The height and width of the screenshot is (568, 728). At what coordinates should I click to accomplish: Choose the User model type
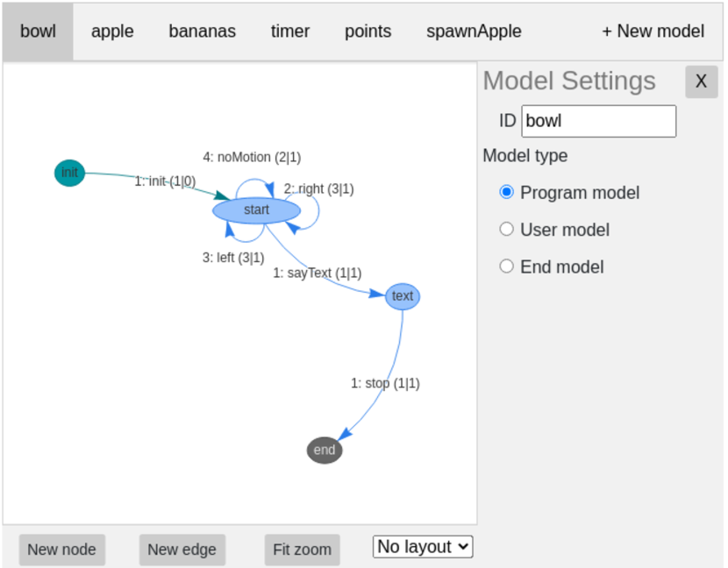(506, 229)
